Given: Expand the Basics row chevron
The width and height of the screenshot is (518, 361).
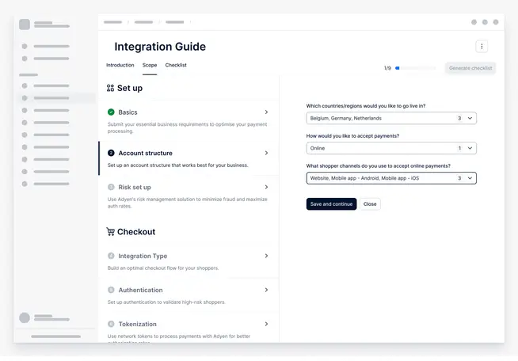Looking at the screenshot, I should (x=266, y=112).
